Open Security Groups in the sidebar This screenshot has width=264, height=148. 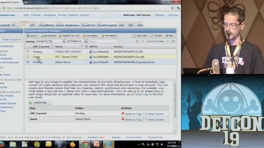click(7, 96)
